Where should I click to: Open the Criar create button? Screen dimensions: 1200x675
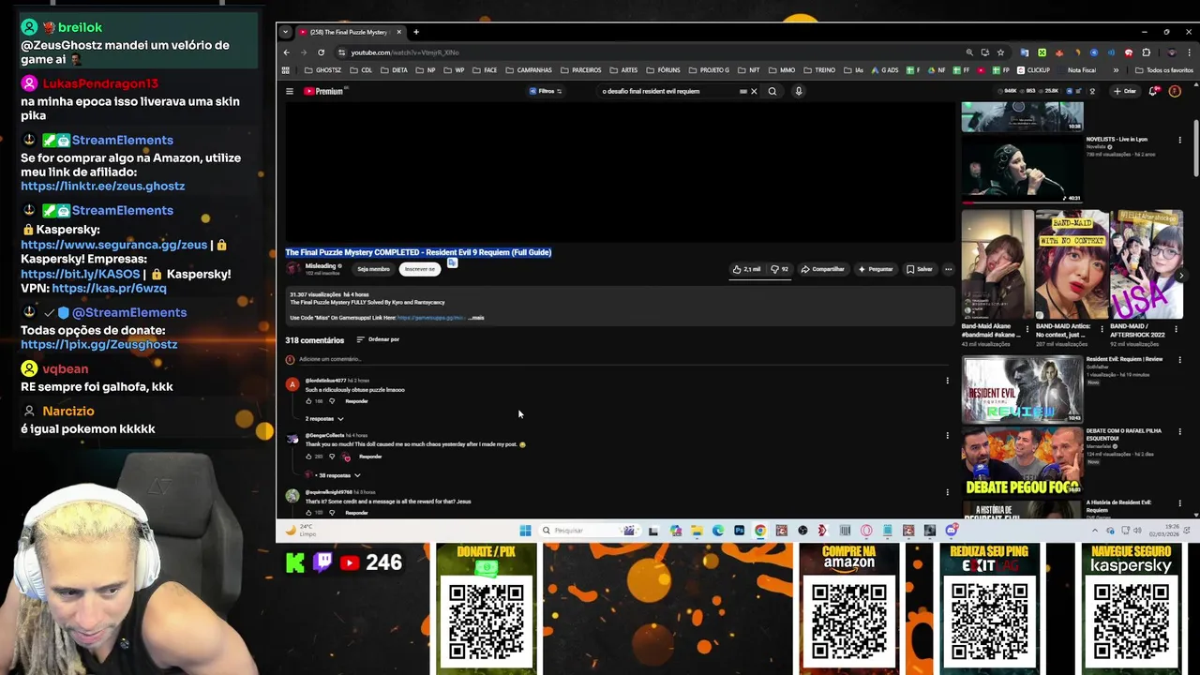pos(1125,91)
